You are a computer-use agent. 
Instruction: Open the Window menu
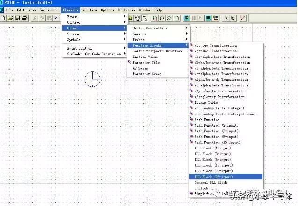point(145,10)
